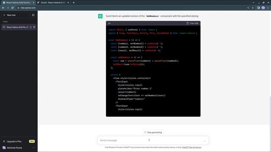This screenshot has height=152, width=271.
Task: Click the ChatGPT avatar icon
Action: point(100,16)
